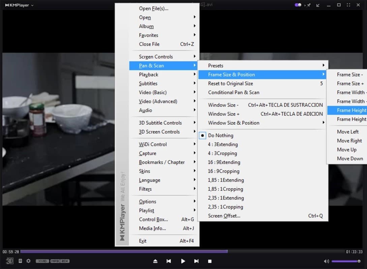Select the Do Nothing radio option

[221, 136]
